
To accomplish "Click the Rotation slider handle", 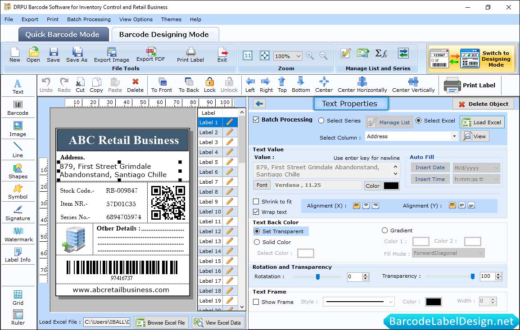I will 318,276.
